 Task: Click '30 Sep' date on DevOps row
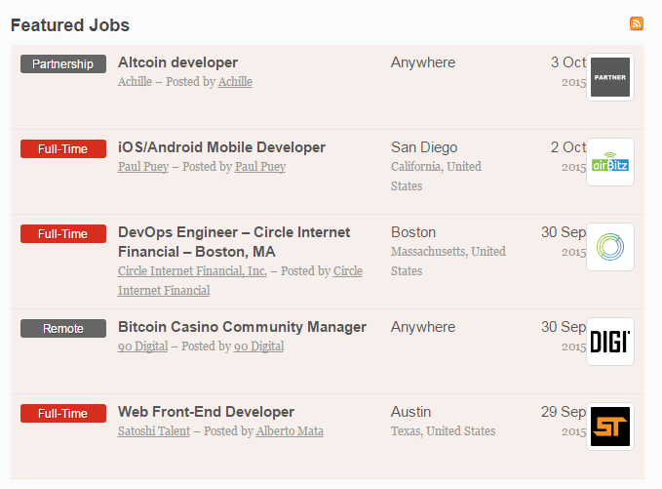[x=564, y=232]
